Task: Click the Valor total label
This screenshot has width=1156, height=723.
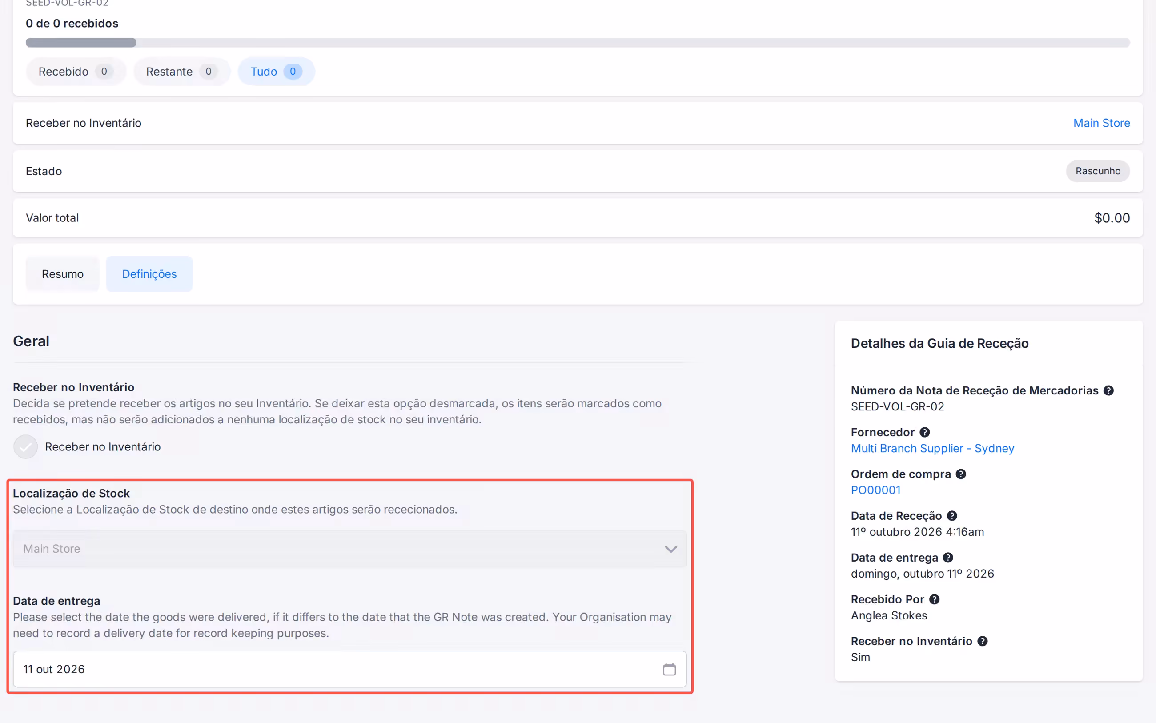Action: coord(52,218)
